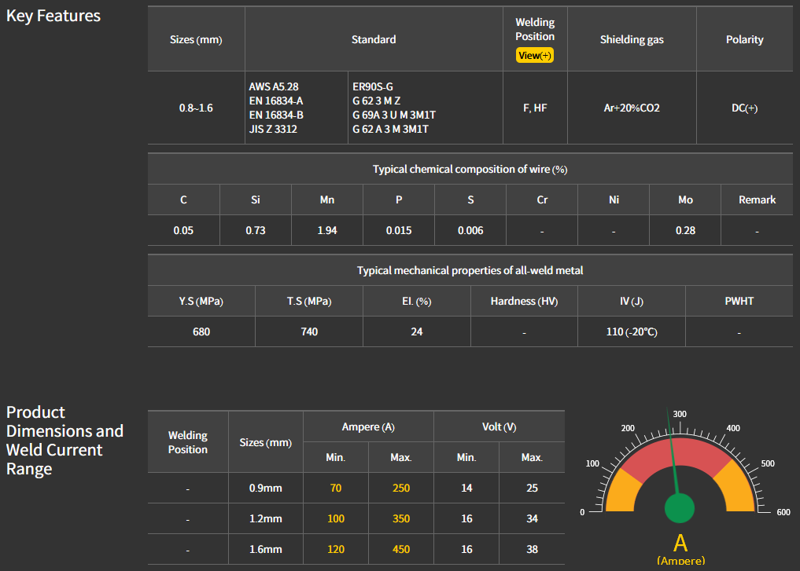Click the 'Typical chemical composition of wire' header
This screenshot has height=571, width=800.
470,169
